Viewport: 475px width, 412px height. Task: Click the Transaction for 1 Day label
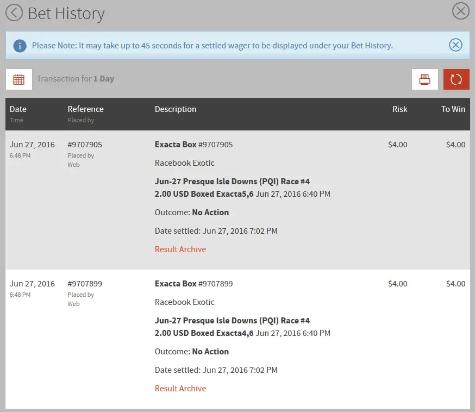coord(76,79)
